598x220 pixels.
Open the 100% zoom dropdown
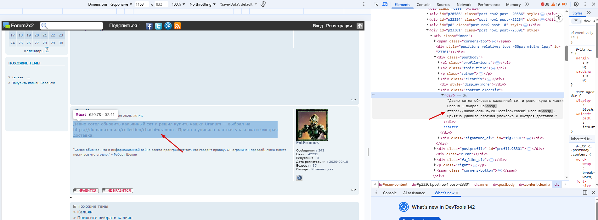pyautogui.click(x=178, y=4)
